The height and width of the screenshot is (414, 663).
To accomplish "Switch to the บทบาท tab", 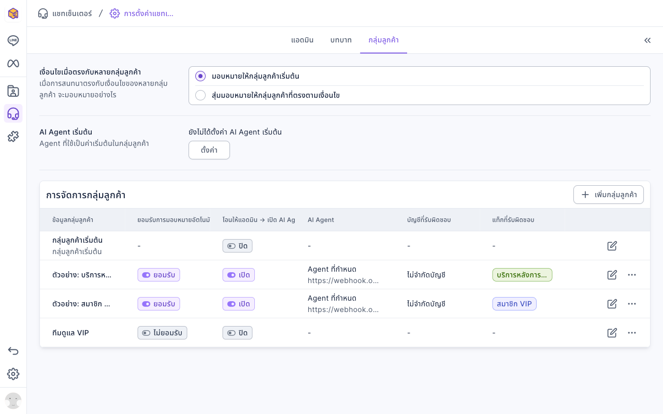I will pos(341,40).
